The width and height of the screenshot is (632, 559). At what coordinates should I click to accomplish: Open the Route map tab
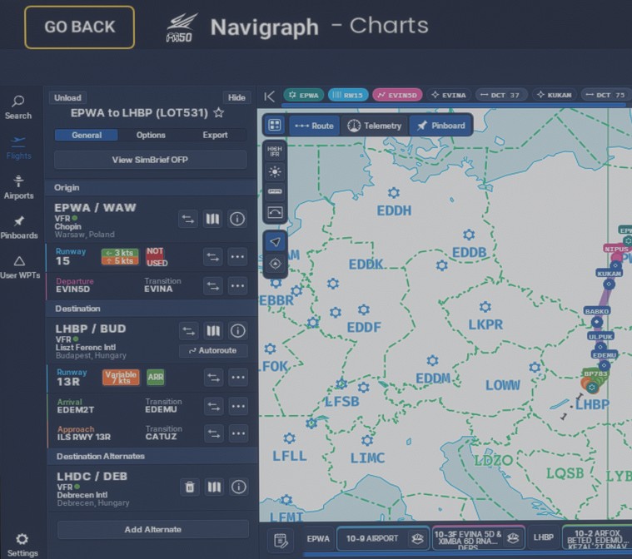(315, 126)
